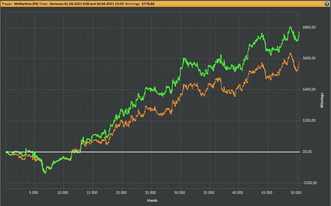This screenshot has width=331, height=206.
Task: Click the player name MsMartinie [PS]
Action: (26, 4)
